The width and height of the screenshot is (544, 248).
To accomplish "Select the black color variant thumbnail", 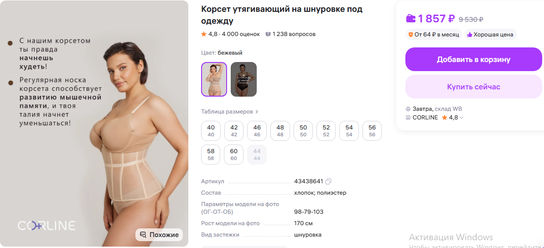I will click(x=244, y=79).
